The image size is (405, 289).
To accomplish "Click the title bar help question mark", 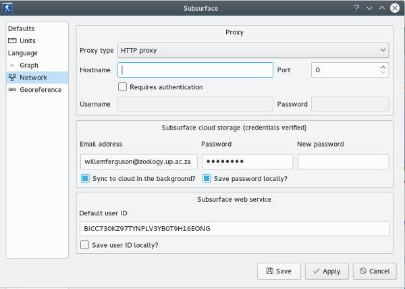I will pyautogui.click(x=356, y=8).
